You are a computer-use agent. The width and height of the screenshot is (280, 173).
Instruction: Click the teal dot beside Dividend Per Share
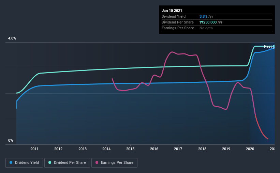click(50, 163)
